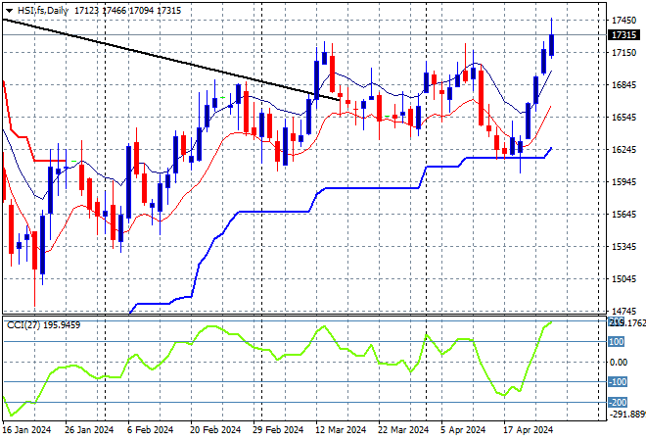The image size is (646, 441).
Task: Select the CCI -200 level label
Action: pyautogui.click(x=617, y=402)
